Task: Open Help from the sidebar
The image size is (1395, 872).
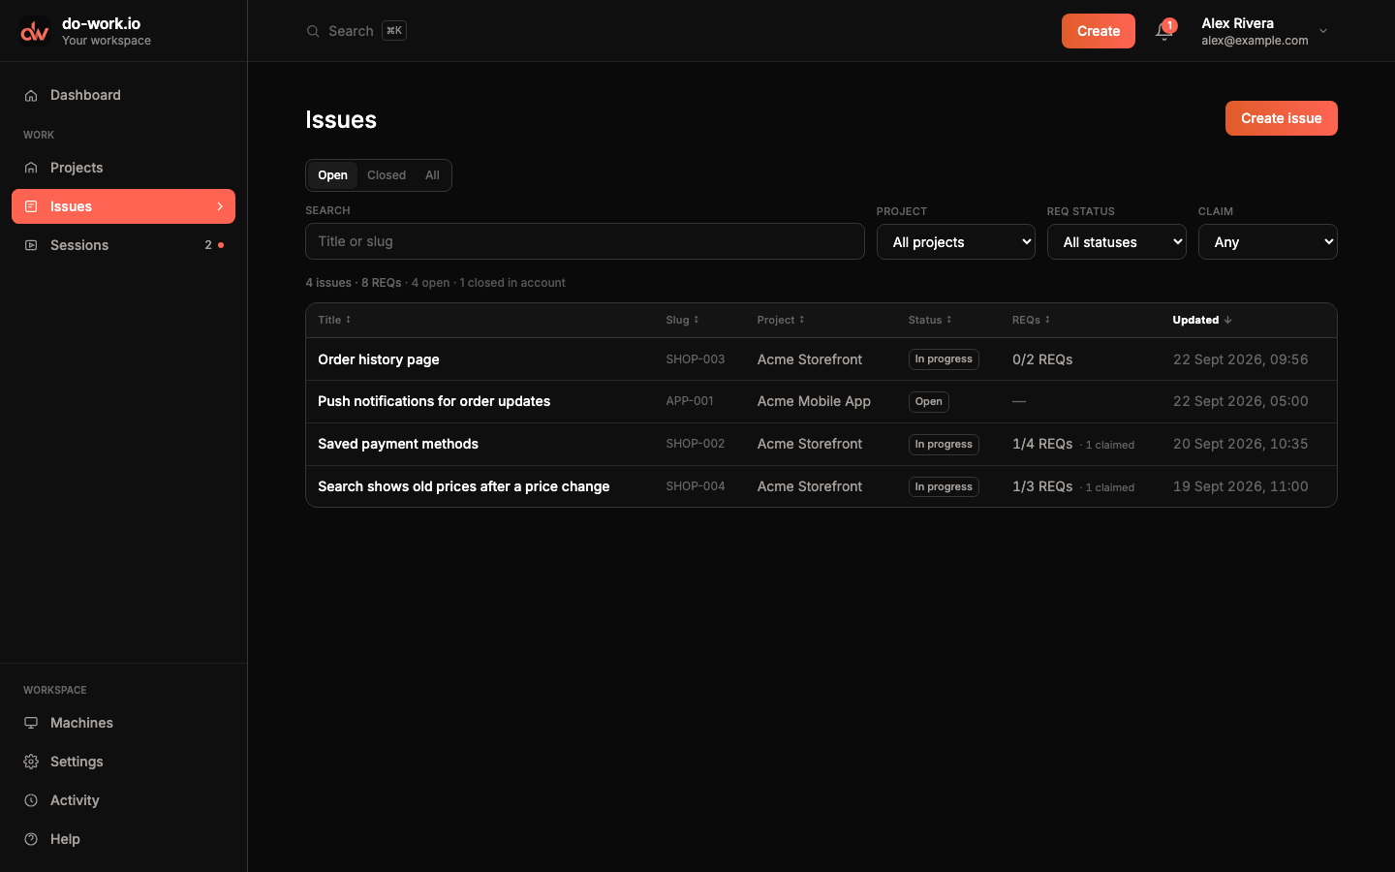Action: click(x=123, y=839)
